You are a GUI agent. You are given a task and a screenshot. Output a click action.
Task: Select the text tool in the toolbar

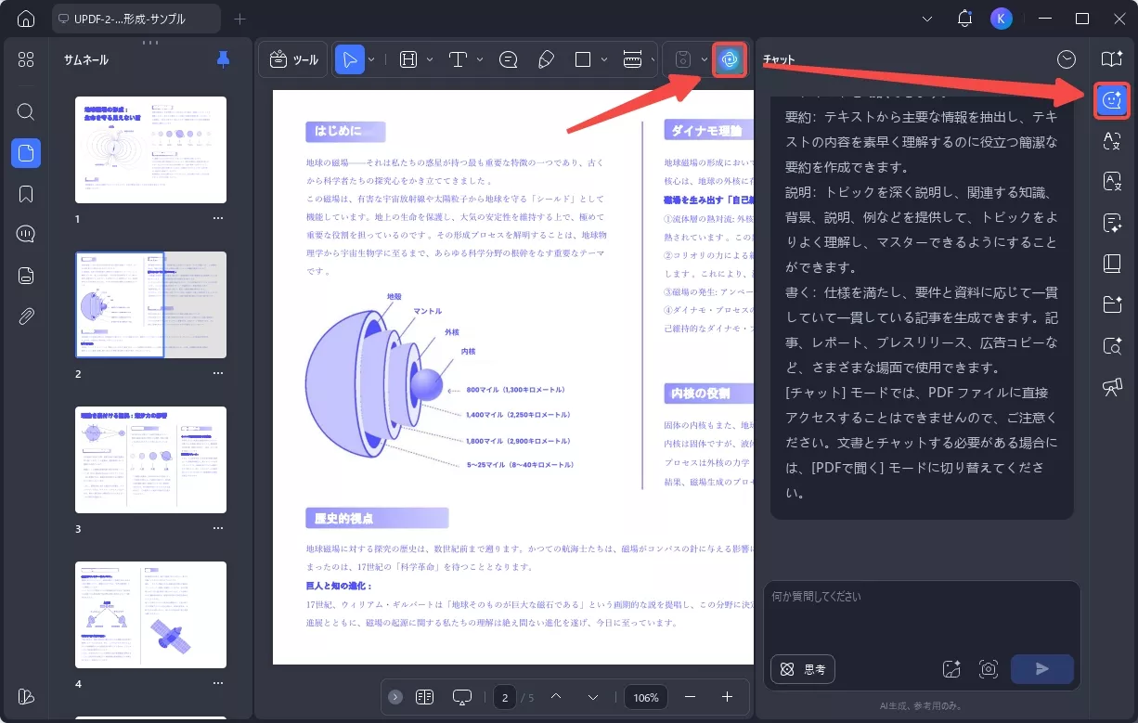[x=458, y=58]
